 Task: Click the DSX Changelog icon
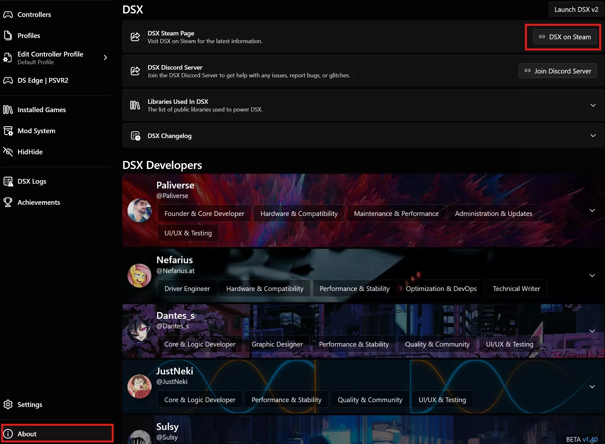(x=136, y=136)
